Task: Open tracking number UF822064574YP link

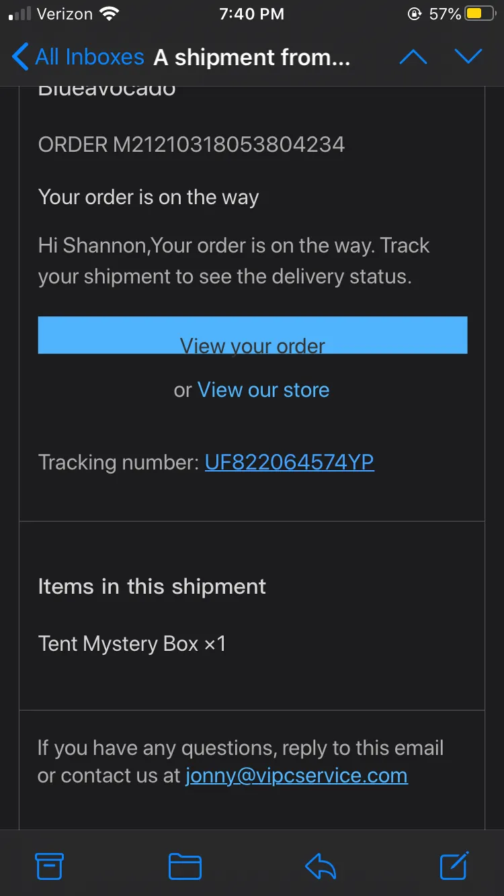Action: coord(290,462)
